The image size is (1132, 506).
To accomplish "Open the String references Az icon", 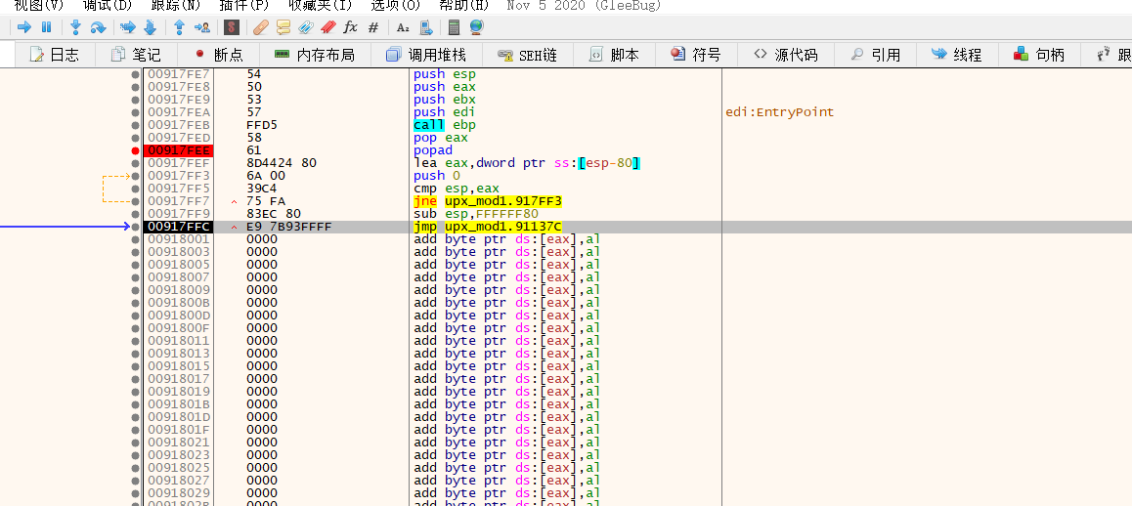I will click(403, 27).
